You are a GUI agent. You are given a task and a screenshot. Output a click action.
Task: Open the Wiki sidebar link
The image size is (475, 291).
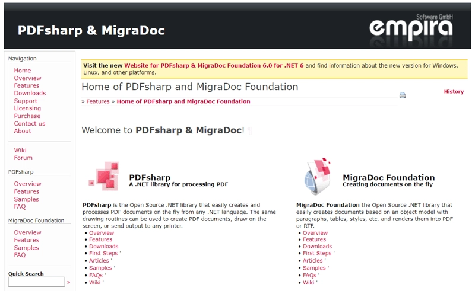[20, 151]
